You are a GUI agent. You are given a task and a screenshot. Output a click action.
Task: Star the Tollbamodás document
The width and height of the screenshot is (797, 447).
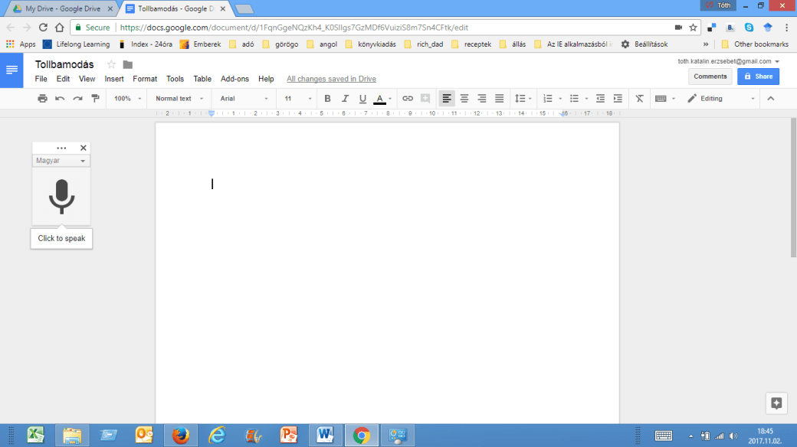[x=111, y=64]
